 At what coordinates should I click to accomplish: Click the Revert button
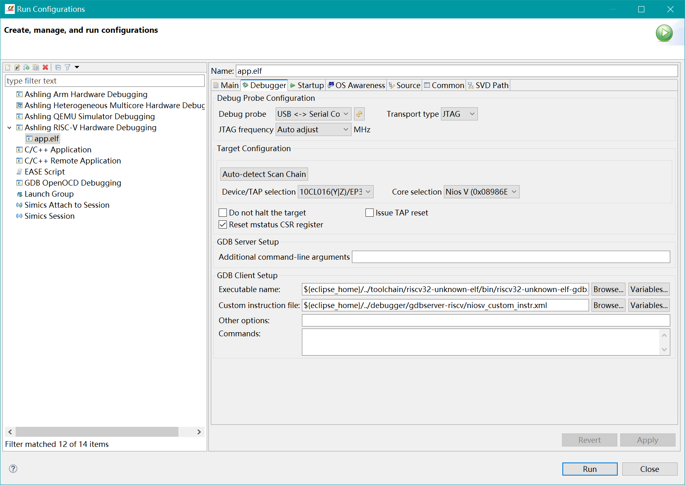coord(589,440)
